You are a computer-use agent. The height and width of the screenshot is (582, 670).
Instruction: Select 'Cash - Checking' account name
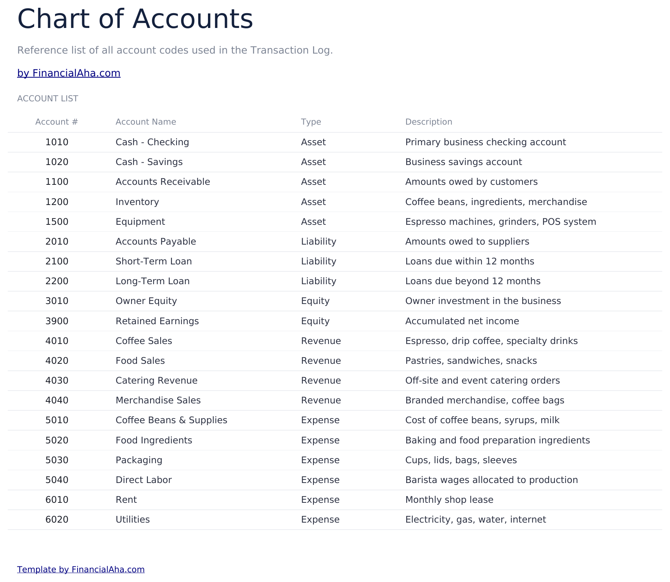[x=152, y=142]
